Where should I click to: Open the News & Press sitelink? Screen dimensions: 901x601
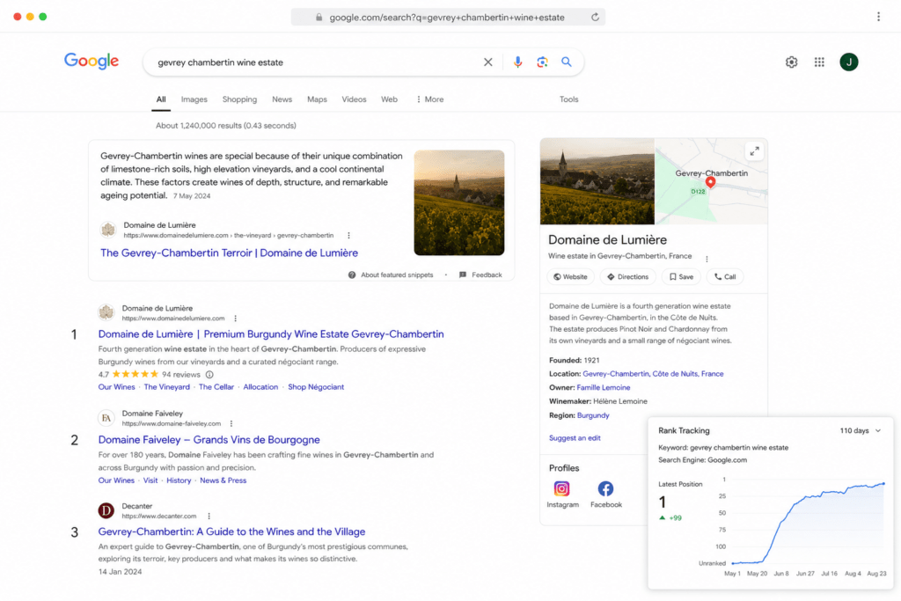[223, 480]
